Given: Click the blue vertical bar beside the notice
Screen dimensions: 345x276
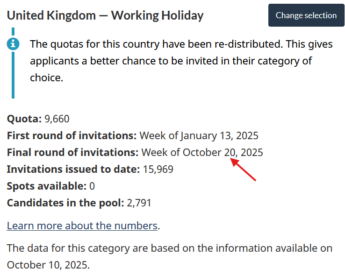Looking at the screenshot, I should [x=13, y=75].
